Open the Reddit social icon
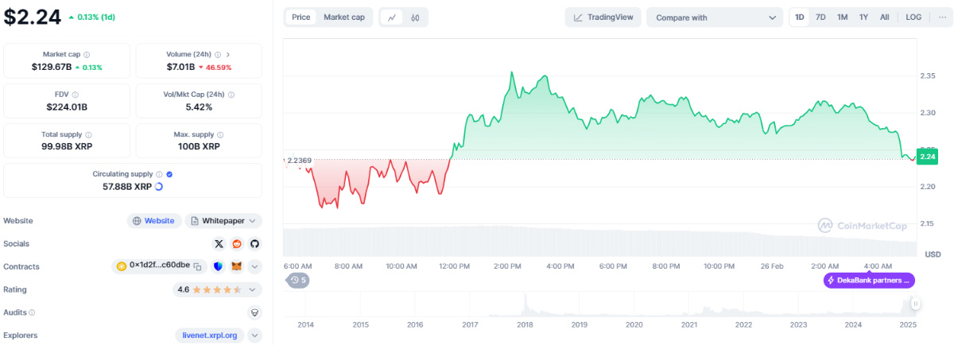954x345 pixels. (x=237, y=244)
